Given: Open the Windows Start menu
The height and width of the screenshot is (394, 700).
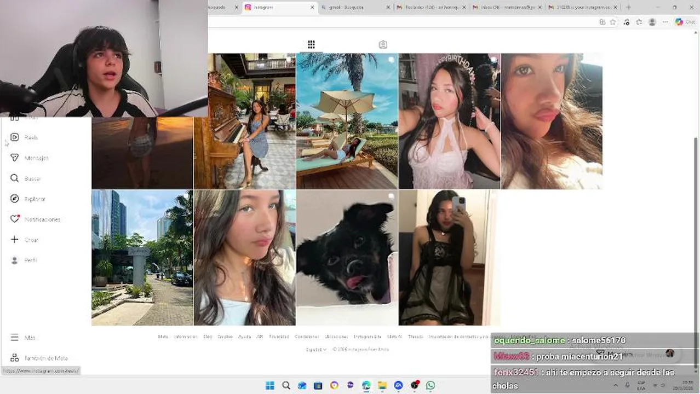Looking at the screenshot, I should pos(270,385).
